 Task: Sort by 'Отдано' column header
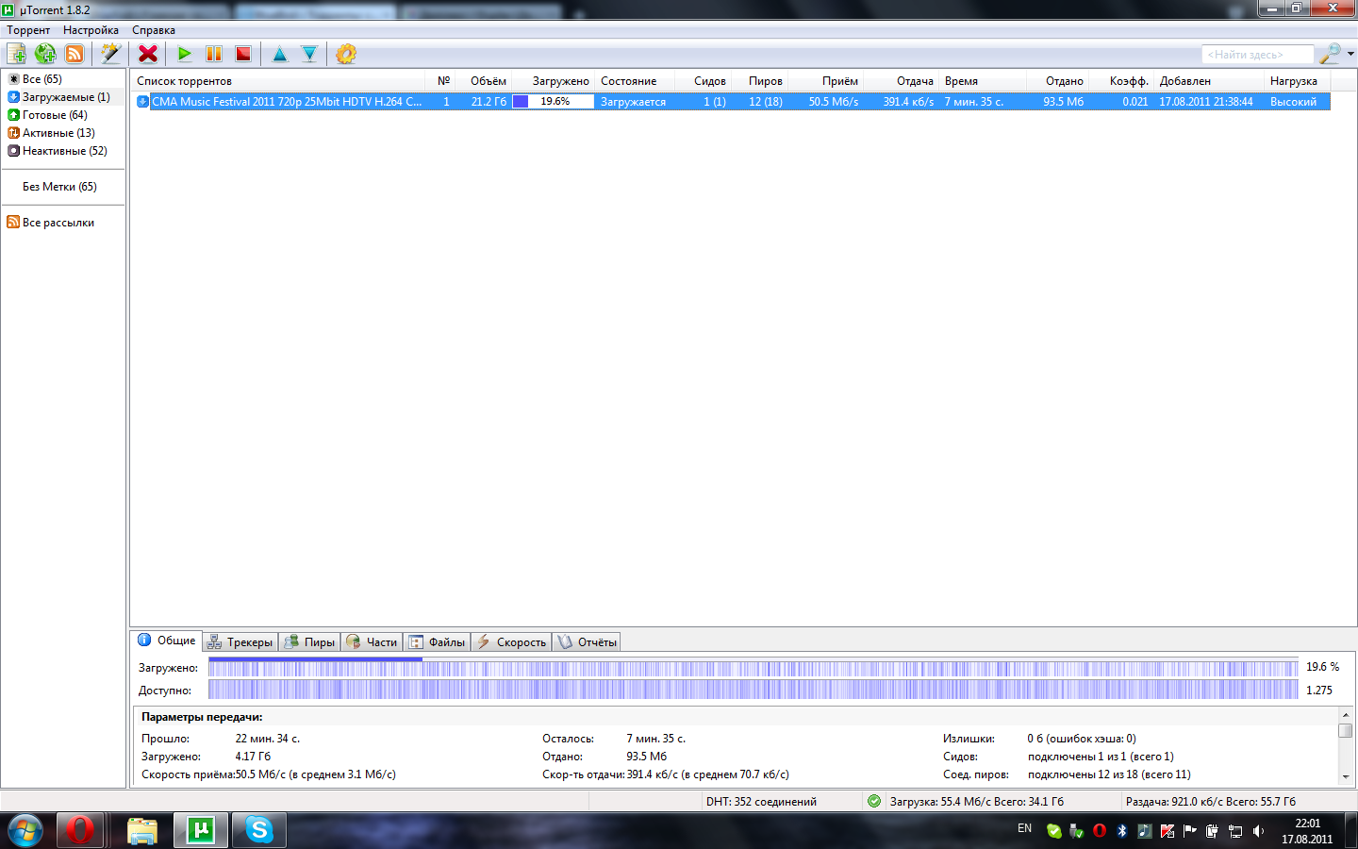(x=1058, y=81)
